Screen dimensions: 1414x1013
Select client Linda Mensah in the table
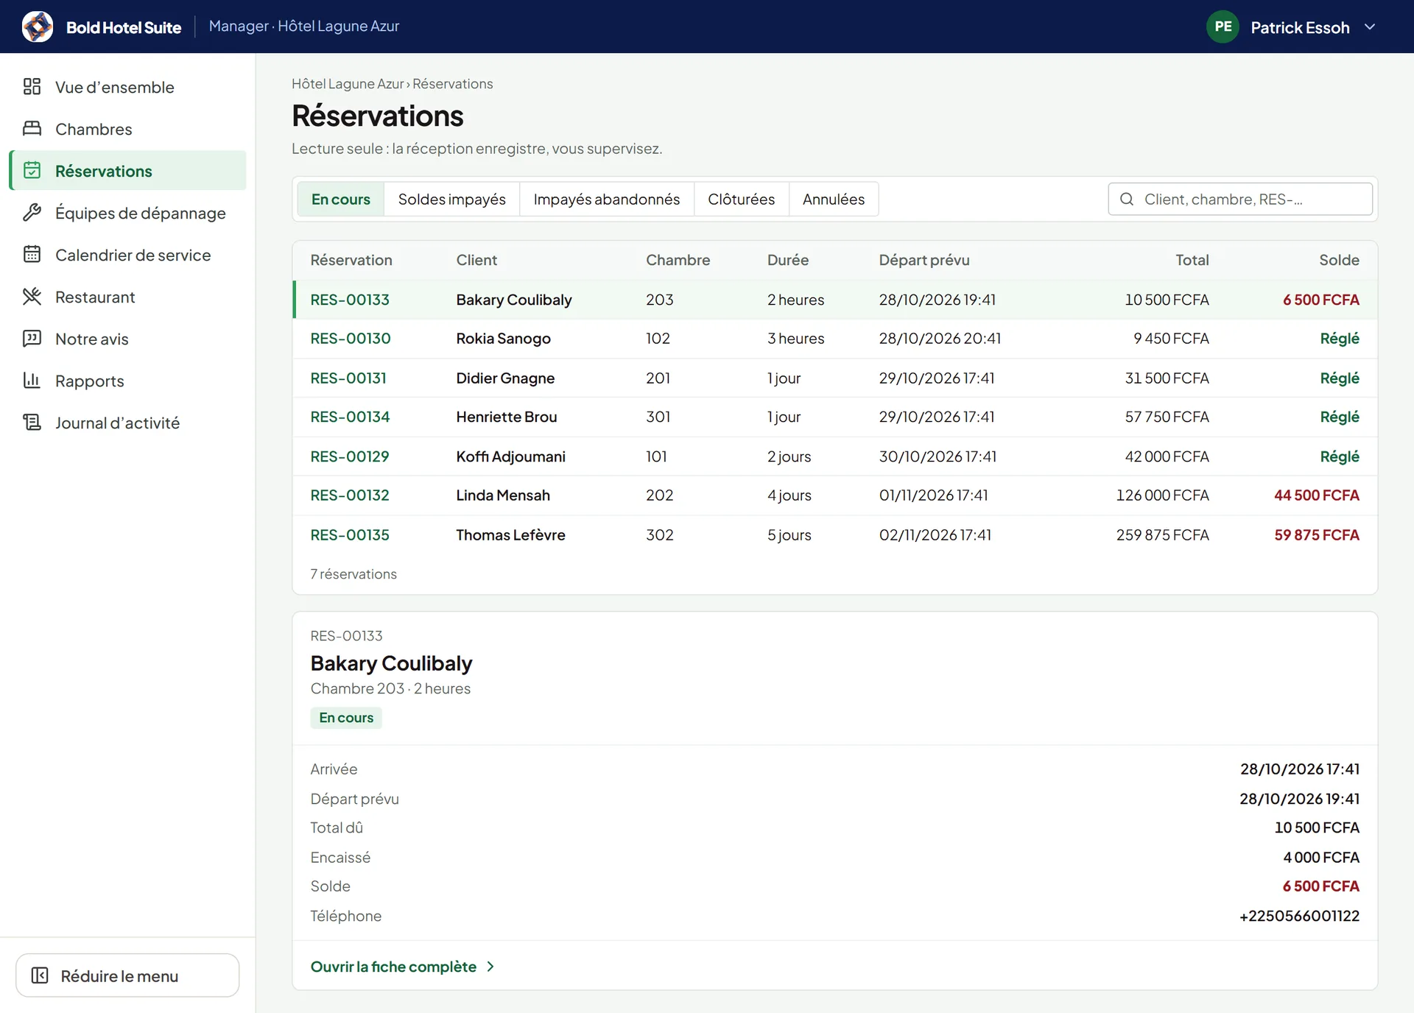click(x=503, y=495)
